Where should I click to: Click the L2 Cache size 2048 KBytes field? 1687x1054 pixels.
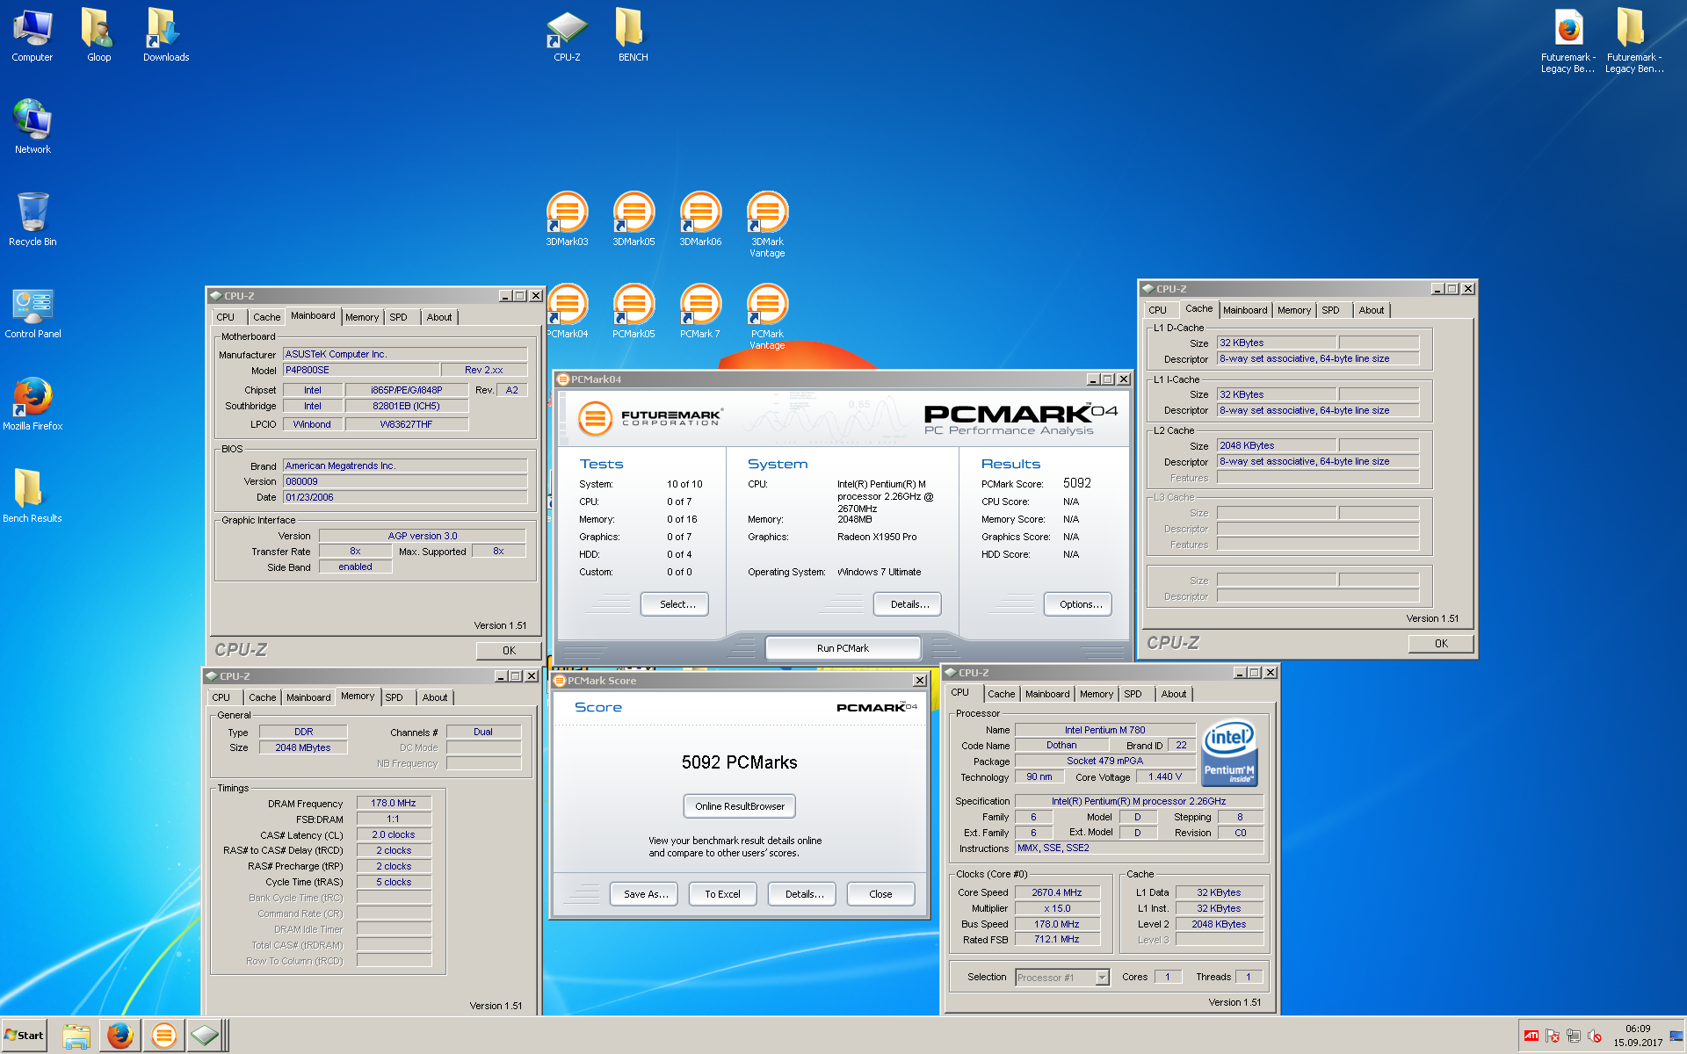coord(1276,445)
